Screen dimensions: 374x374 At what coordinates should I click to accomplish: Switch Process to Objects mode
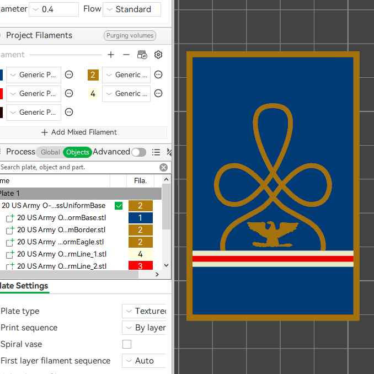[x=78, y=152]
